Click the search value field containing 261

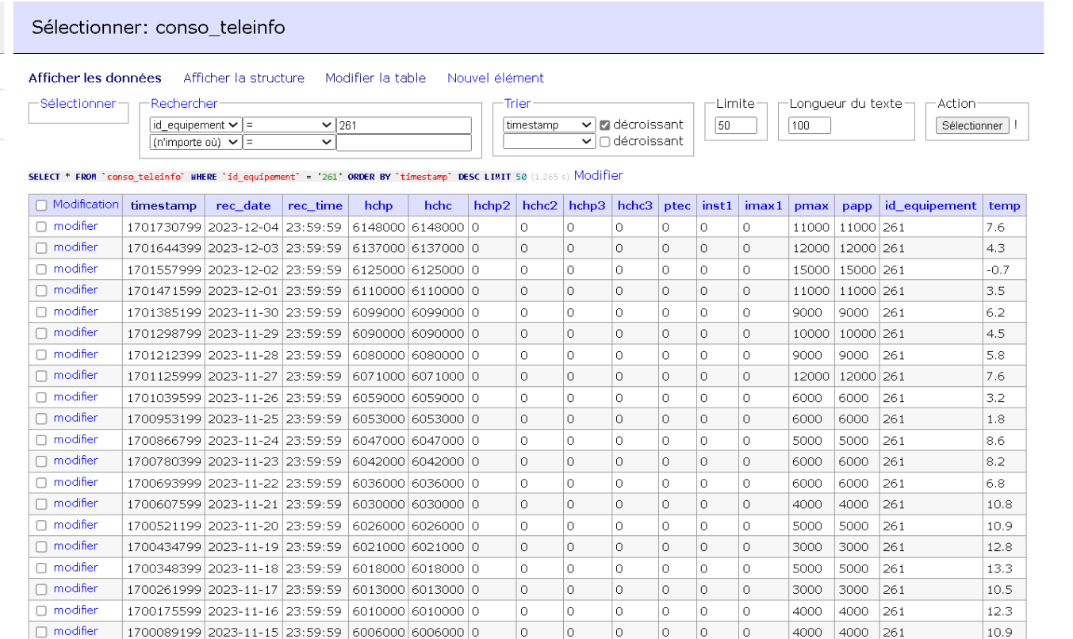tap(404, 125)
